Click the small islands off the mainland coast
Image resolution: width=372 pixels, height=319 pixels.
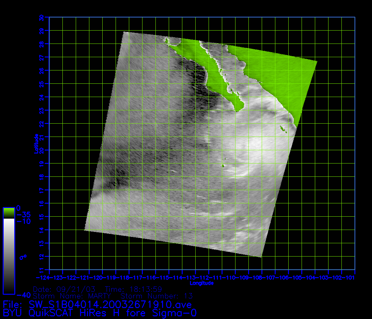pos(283,128)
